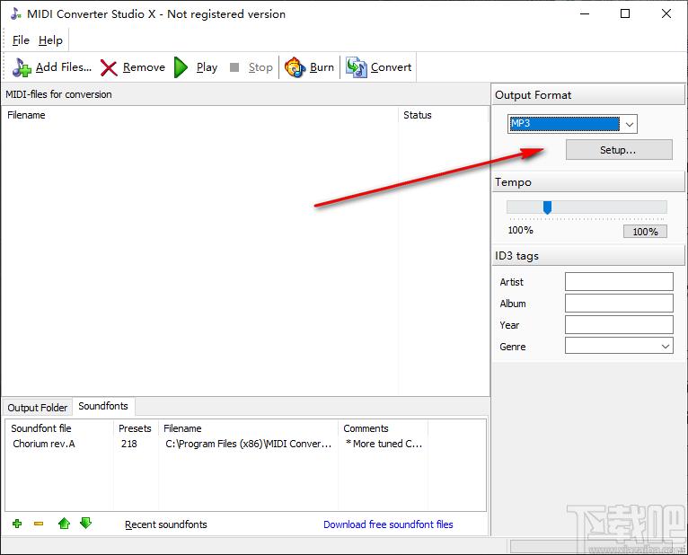The width and height of the screenshot is (688, 555).
Task: Click the Output Format panel header
Action: [x=588, y=95]
